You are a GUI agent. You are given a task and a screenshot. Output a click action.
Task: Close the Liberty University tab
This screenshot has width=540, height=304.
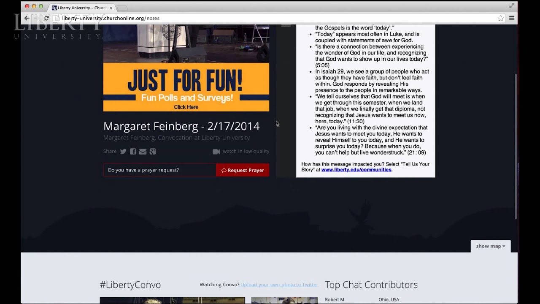tap(111, 8)
